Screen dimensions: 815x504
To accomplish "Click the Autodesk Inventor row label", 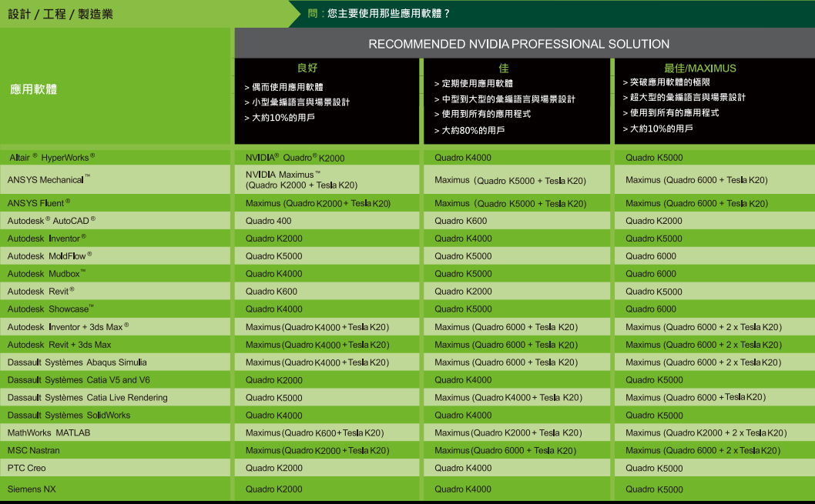I will 46,239.
